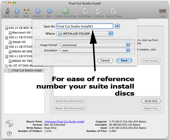Open the /Volumes/Final Cut Studio Install link
170x140 pixels.
(x=64, y=122)
